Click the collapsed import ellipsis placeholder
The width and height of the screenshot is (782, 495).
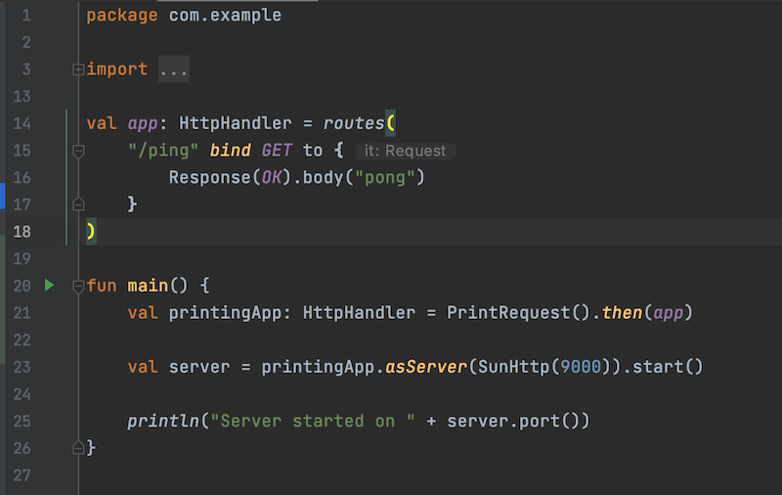(174, 69)
